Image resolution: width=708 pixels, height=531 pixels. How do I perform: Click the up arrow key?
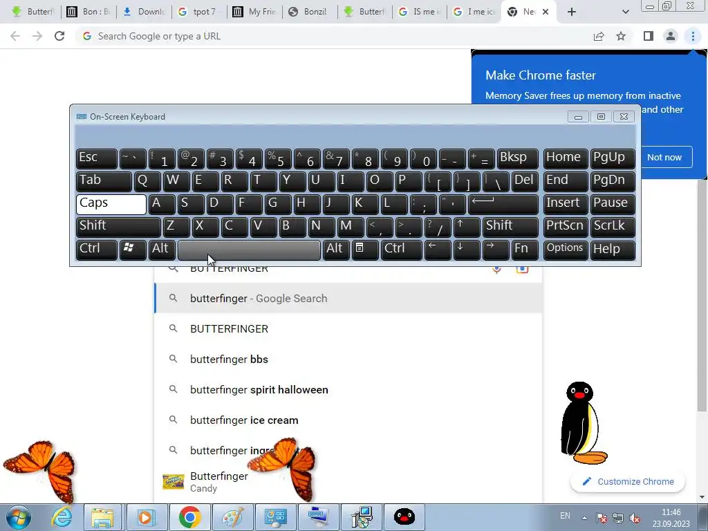coord(467,227)
